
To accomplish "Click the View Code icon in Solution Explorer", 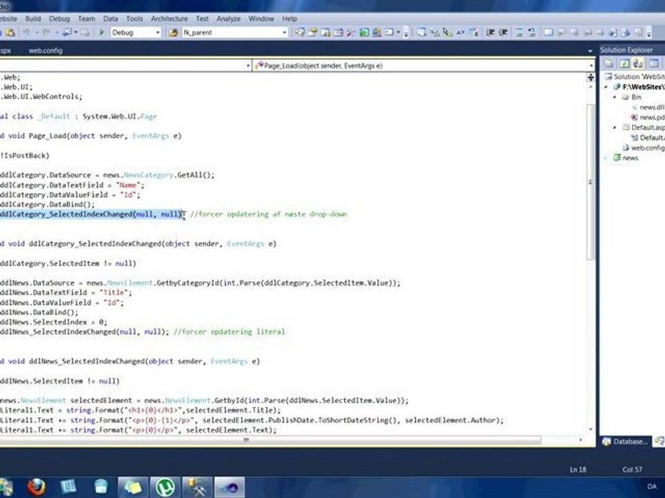I will pos(653,64).
